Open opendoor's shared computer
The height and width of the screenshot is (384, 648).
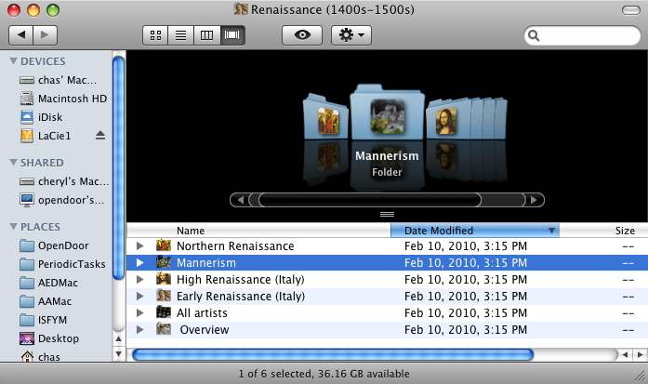click(x=62, y=200)
